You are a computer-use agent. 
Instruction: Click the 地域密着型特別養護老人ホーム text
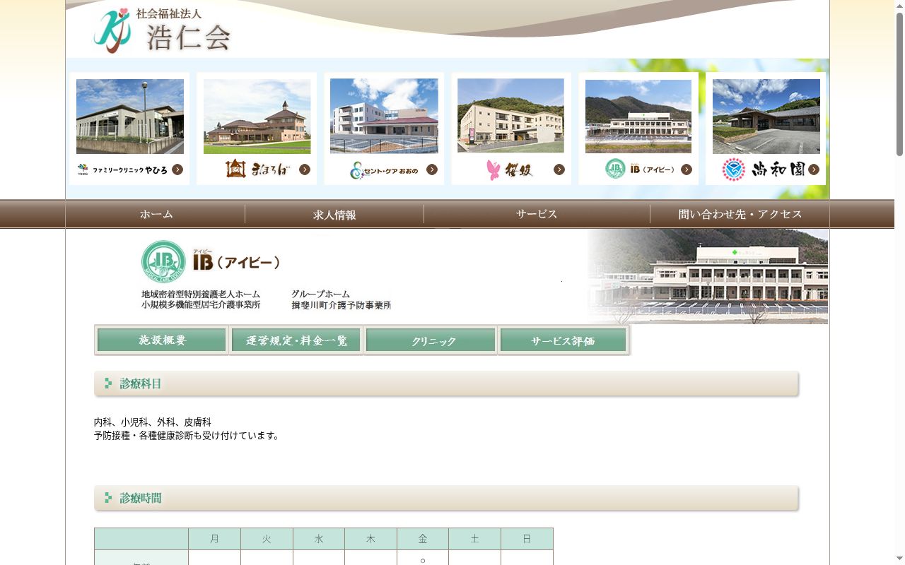(x=201, y=294)
